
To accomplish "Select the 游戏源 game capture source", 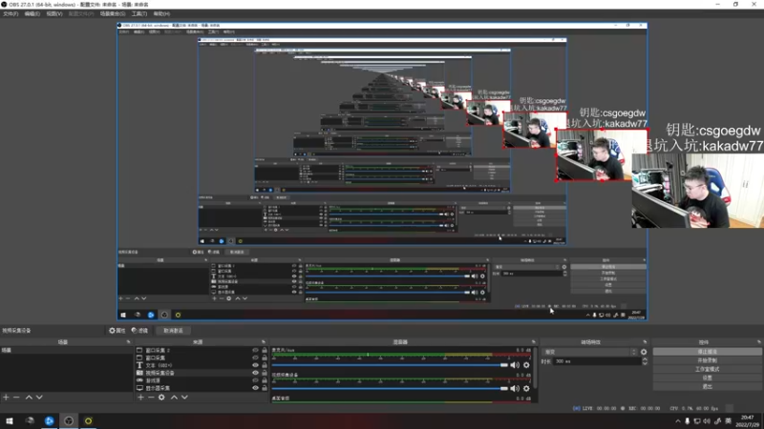I will click(202, 380).
